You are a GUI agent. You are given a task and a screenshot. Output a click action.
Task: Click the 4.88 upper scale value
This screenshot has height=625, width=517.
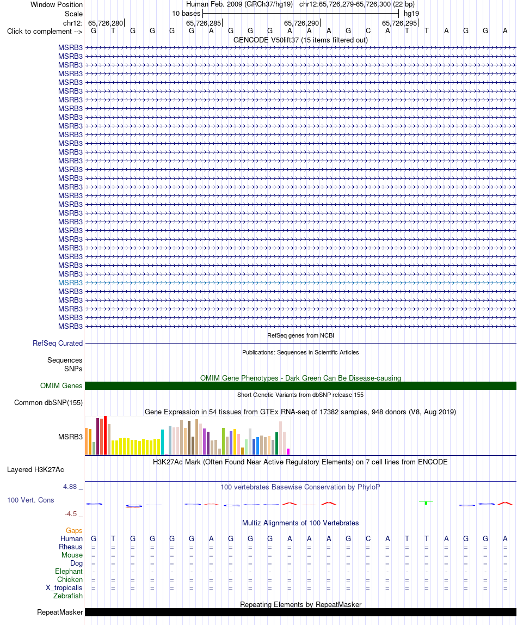[70, 487]
